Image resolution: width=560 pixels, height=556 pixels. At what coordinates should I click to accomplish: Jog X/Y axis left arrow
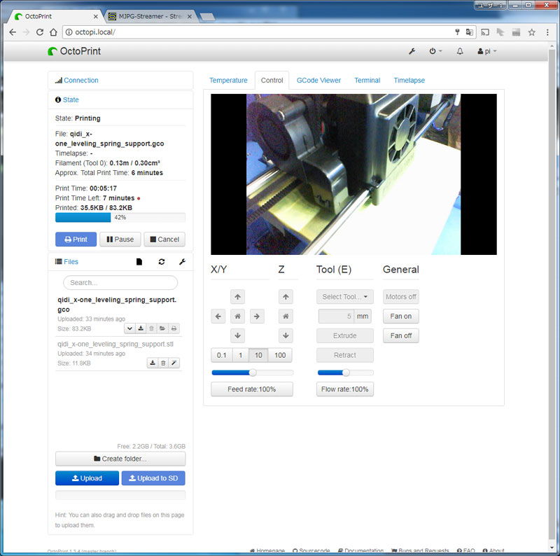click(x=218, y=317)
